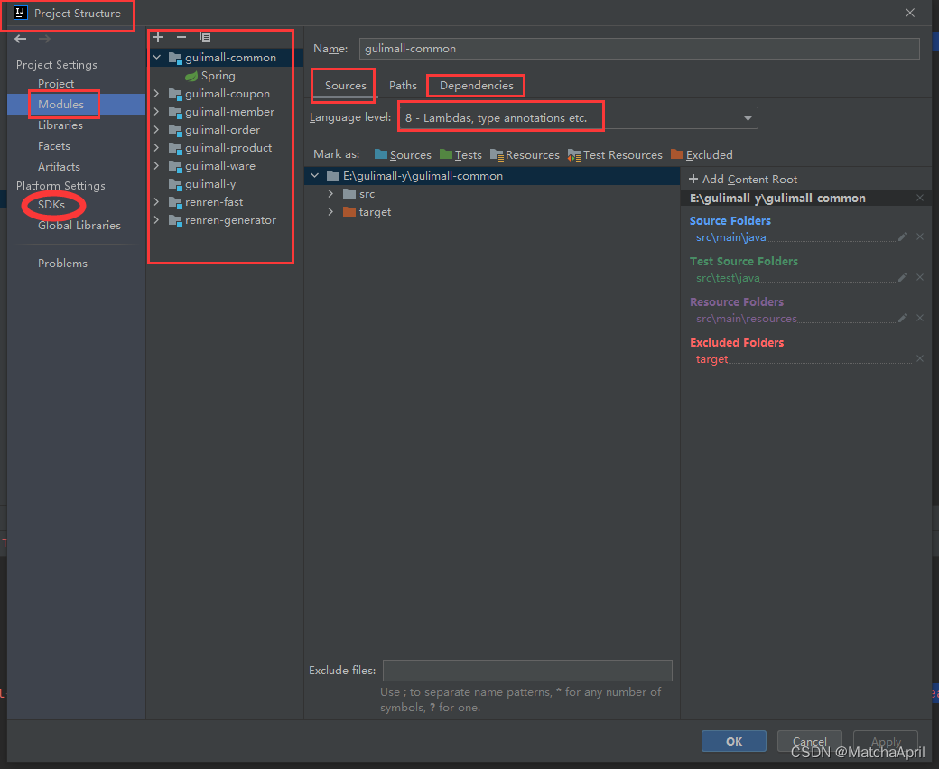Go forward using the right arrow icon
This screenshot has width=939, height=769.
44,39
